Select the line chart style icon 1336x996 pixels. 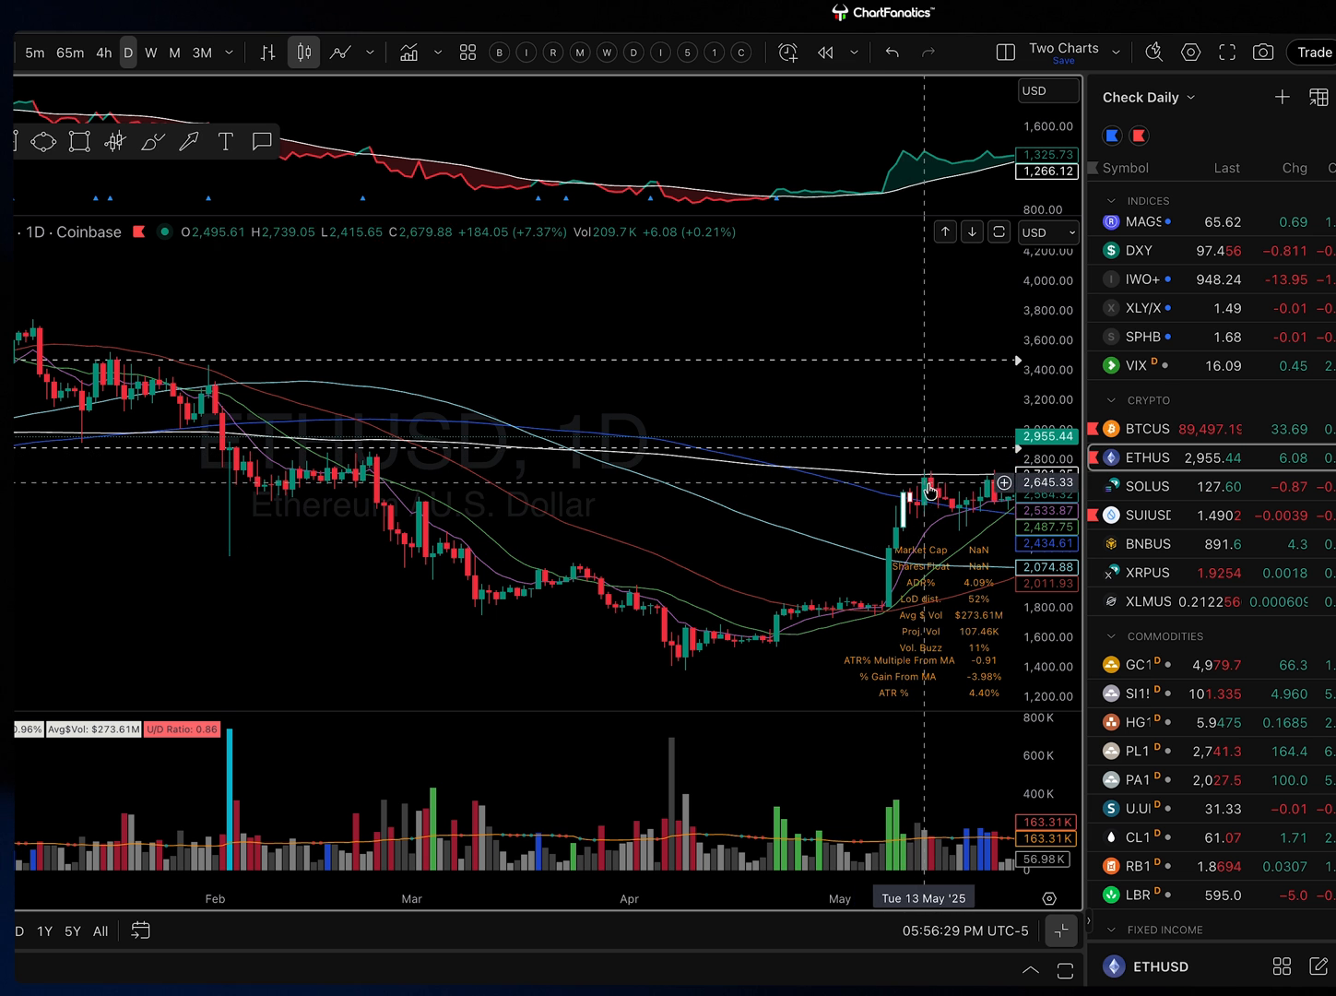pyautogui.click(x=340, y=53)
